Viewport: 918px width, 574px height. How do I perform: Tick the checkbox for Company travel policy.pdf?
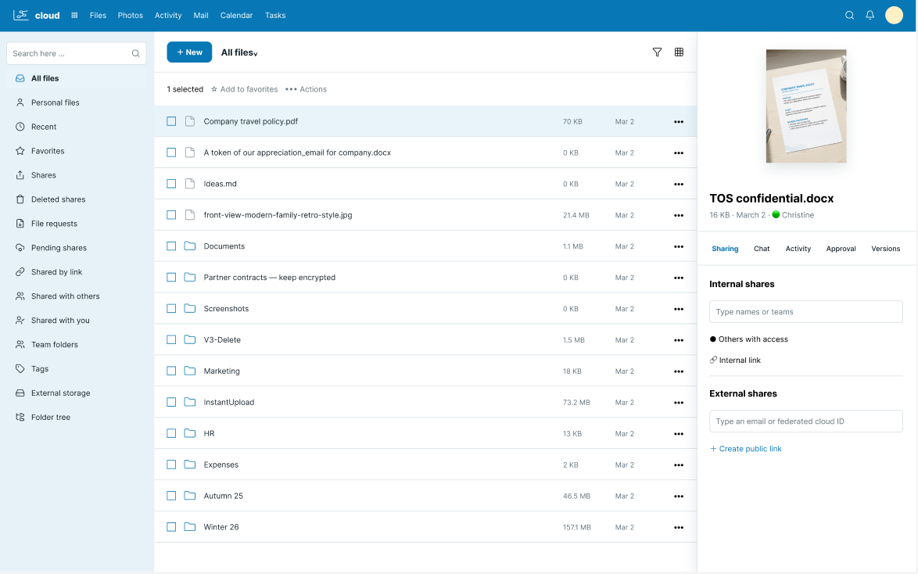coord(171,121)
